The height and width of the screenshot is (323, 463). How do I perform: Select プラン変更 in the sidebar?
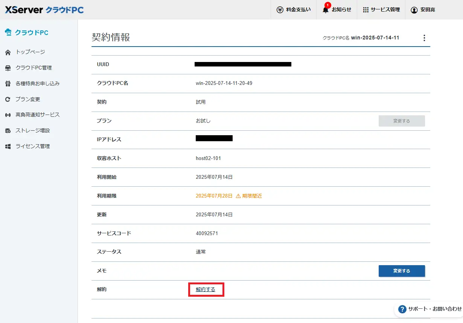(x=28, y=100)
